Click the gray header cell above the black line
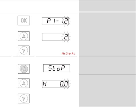The image size is (136, 107). pos(107,6)
